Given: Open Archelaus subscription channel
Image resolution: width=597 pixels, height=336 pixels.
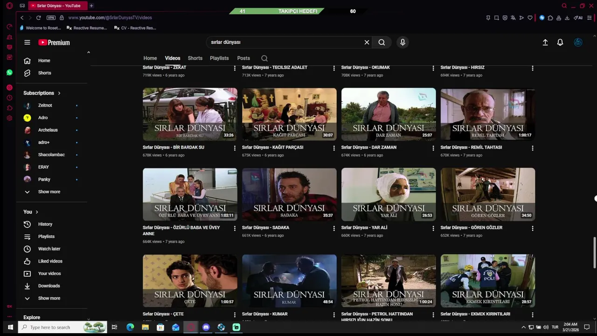Looking at the screenshot, I should click(x=48, y=130).
